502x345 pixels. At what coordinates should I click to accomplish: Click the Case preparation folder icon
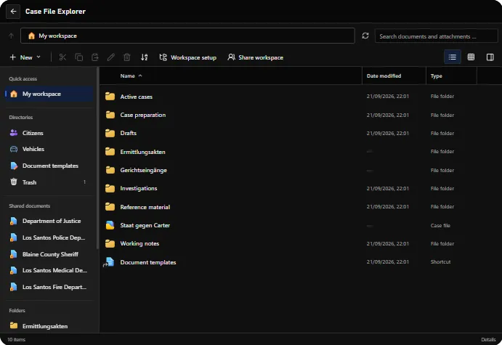coord(110,115)
